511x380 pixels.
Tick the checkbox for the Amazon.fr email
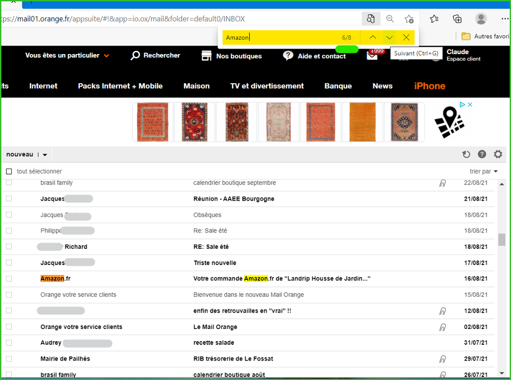tap(9, 279)
